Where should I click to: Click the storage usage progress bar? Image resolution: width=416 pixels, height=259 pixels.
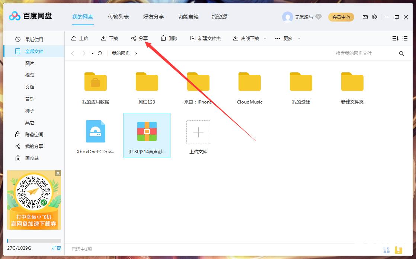coord(34,241)
